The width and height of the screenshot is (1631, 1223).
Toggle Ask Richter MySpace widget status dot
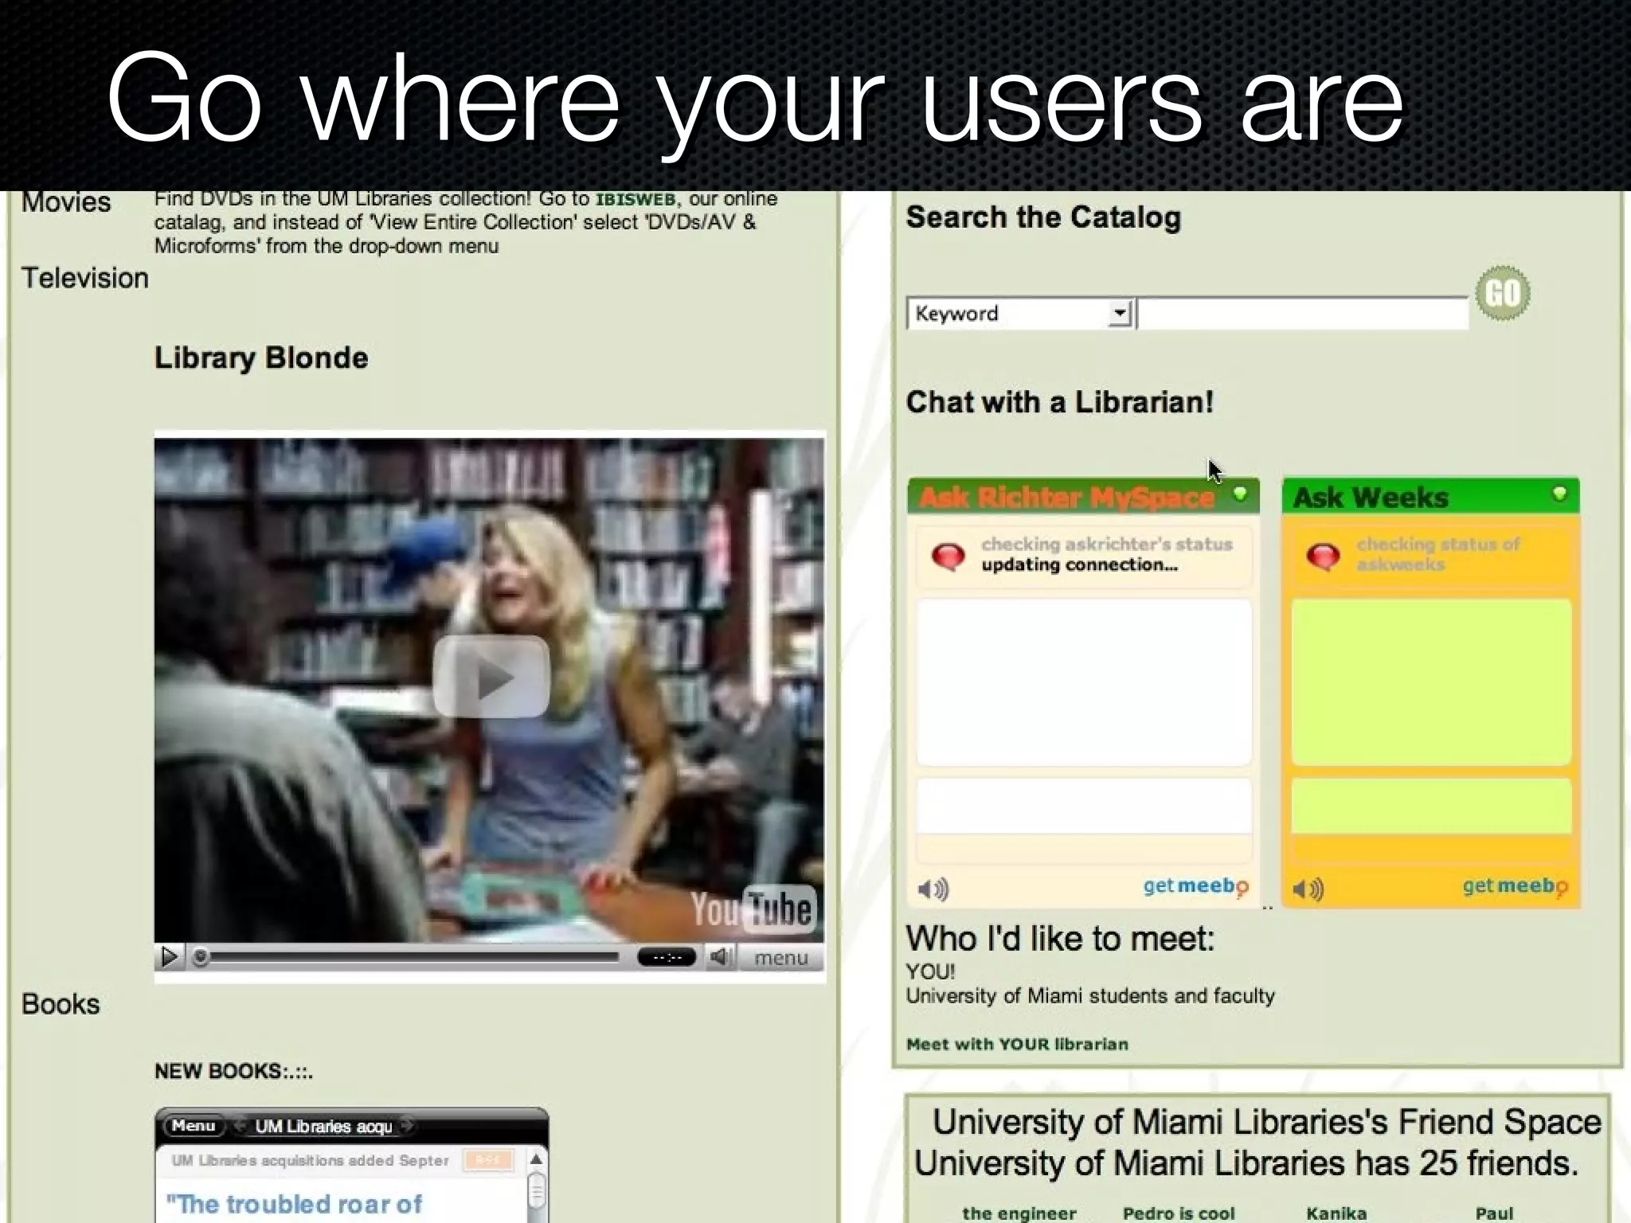(x=1240, y=494)
